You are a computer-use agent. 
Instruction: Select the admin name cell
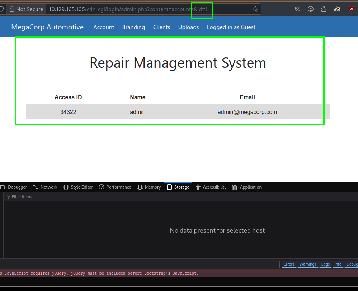coord(138,112)
